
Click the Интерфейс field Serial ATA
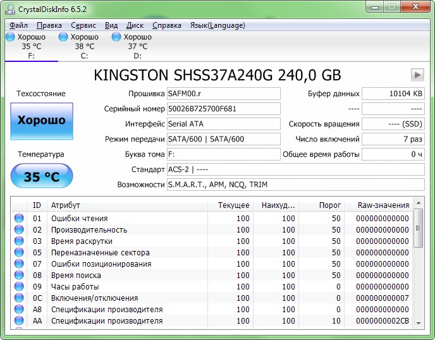point(224,124)
